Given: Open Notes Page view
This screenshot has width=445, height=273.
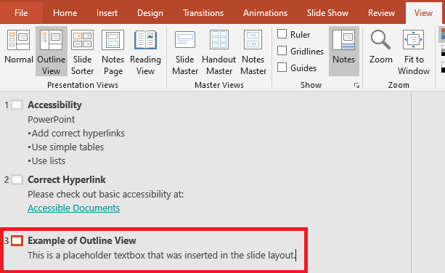Looking at the screenshot, I should 113,52.
